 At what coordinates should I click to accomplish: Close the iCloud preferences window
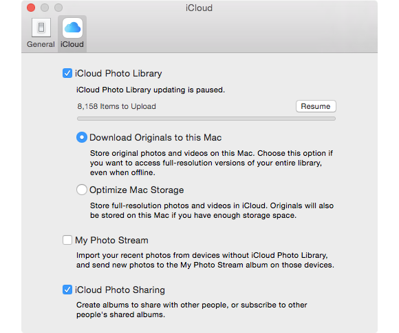(31, 8)
